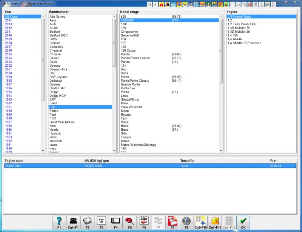Select the 500/500C model range

(x=169, y=20)
